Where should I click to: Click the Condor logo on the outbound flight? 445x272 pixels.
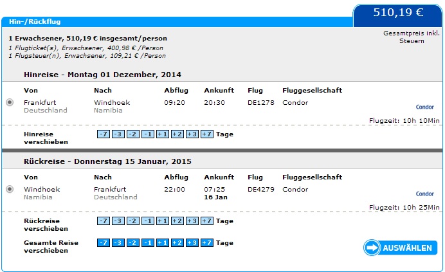pos(424,107)
